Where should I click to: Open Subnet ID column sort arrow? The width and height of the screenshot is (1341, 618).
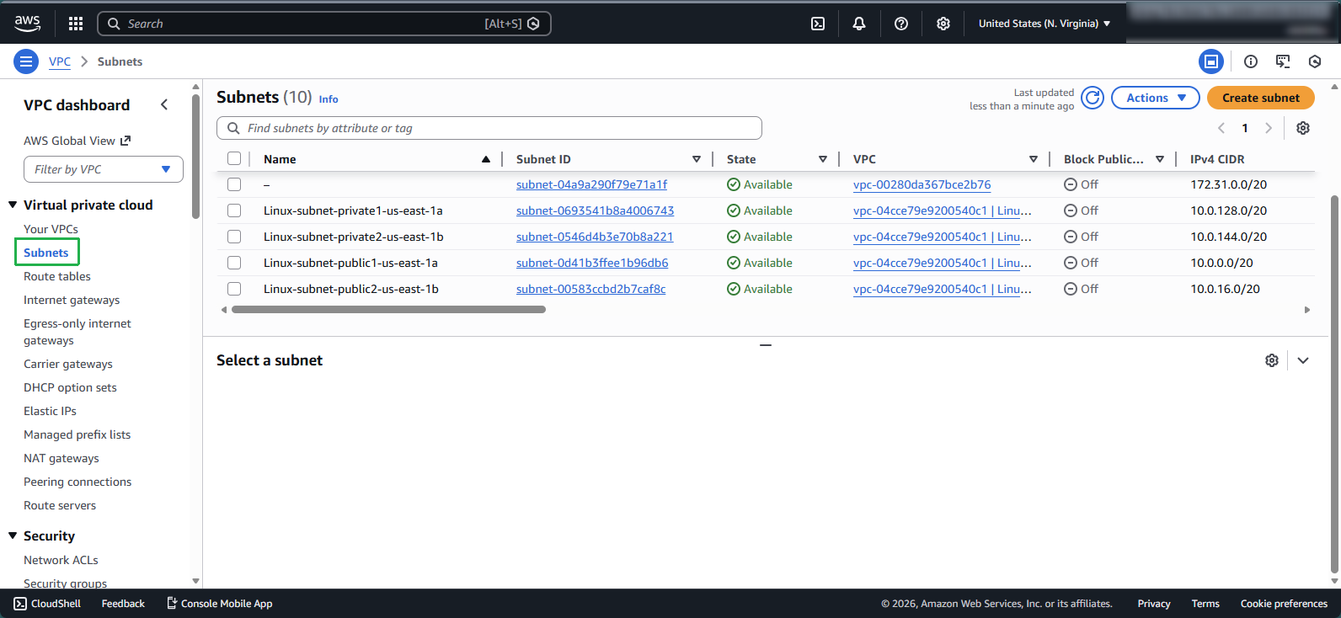697,159
